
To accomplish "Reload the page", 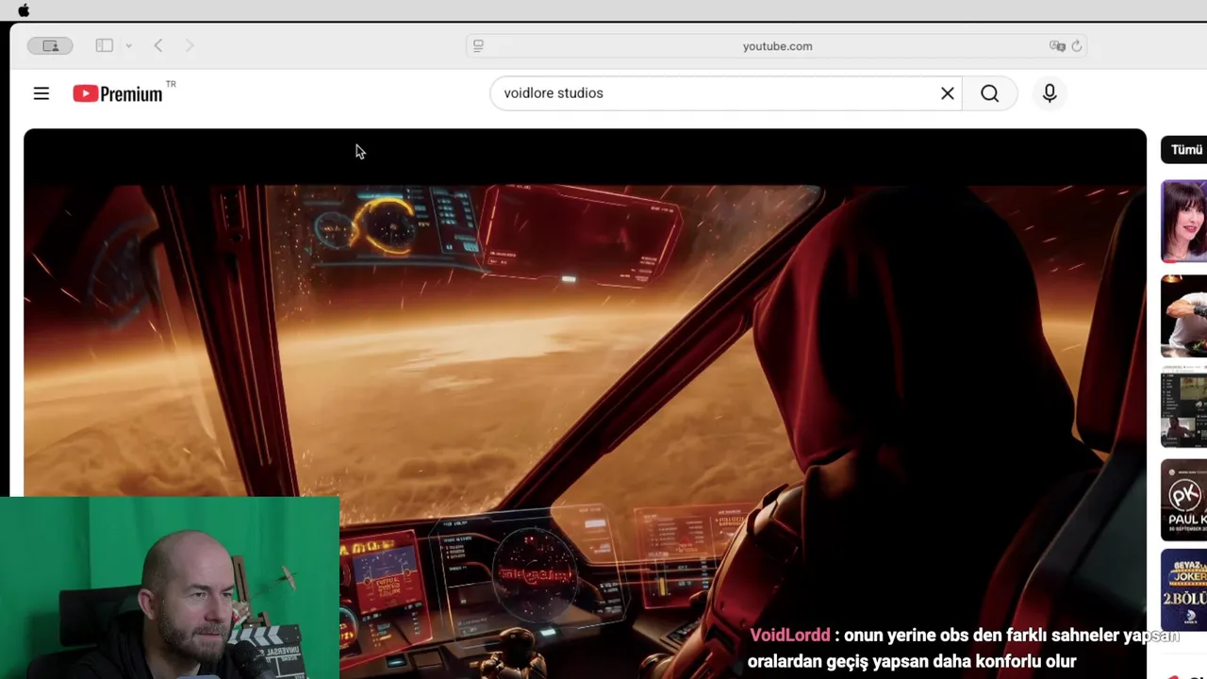I will pyautogui.click(x=1077, y=45).
